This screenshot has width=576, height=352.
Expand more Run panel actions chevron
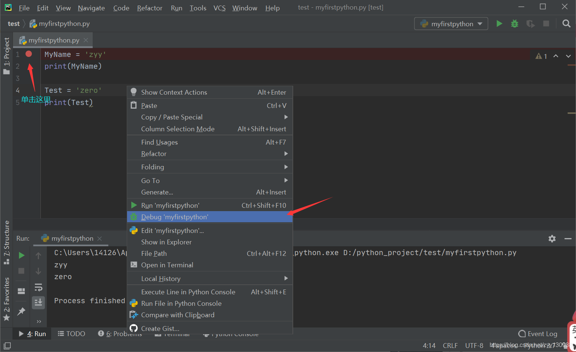pyautogui.click(x=39, y=321)
